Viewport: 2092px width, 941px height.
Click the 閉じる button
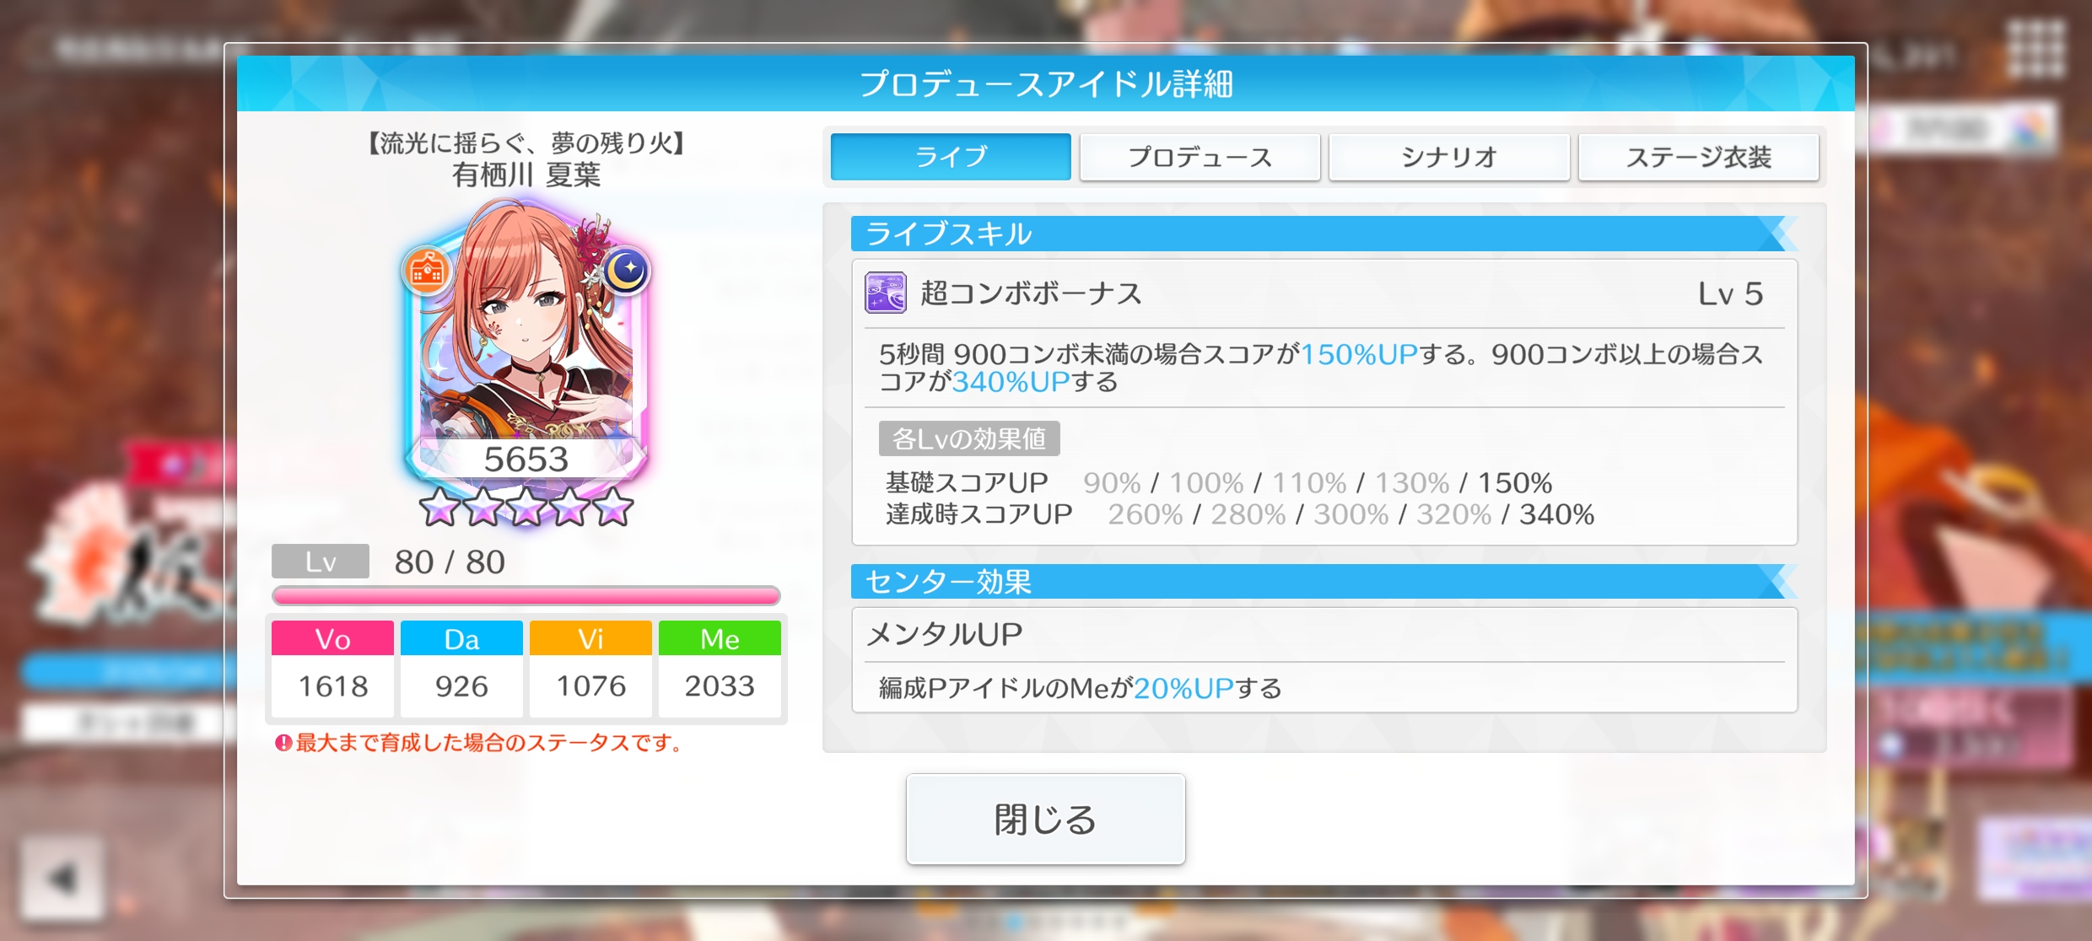pyautogui.click(x=1046, y=819)
